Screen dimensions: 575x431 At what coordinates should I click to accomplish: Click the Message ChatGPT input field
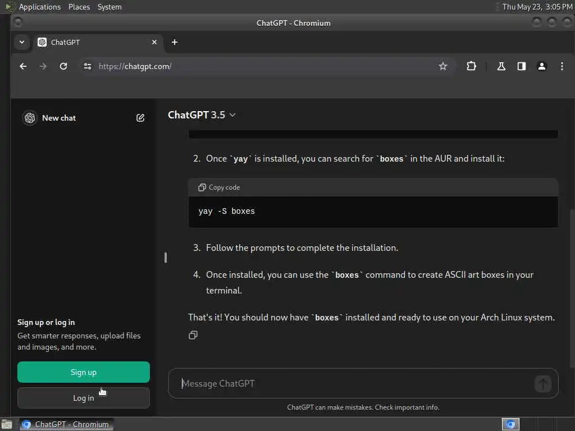363,383
